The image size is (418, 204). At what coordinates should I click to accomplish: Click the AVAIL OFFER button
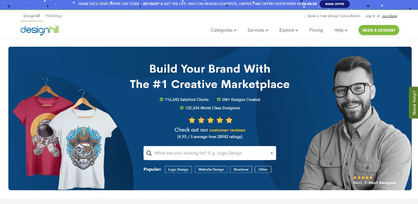[x=334, y=4]
